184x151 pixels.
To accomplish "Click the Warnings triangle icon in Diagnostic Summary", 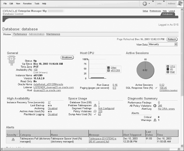I will point(155,120).
